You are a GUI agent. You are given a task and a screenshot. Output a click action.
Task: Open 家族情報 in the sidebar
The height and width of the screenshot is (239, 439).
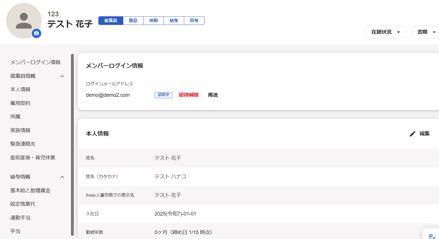point(20,130)
